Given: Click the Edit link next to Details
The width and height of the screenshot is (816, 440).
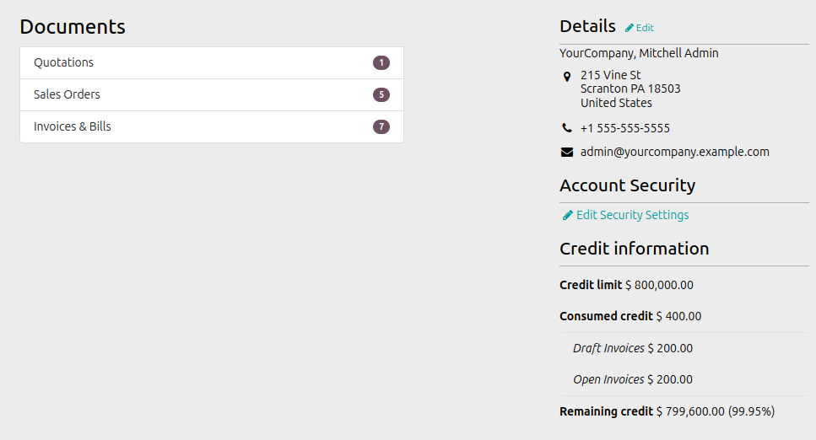Looking at the screenshot, I should [x=645, y=28].
